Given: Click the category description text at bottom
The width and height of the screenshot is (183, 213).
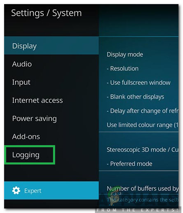Looking at the screenshot, I should [x=143, y=200].
